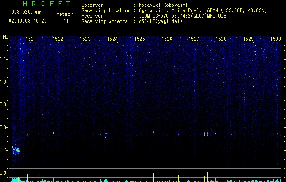Click the 1.0 kHz axis label
286x182 pixels.
(4, 82)
